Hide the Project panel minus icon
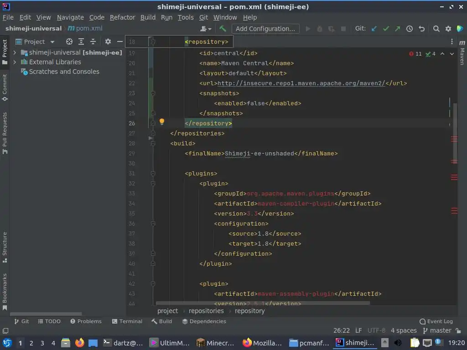The image size is (467, 350). pos(120,41)
